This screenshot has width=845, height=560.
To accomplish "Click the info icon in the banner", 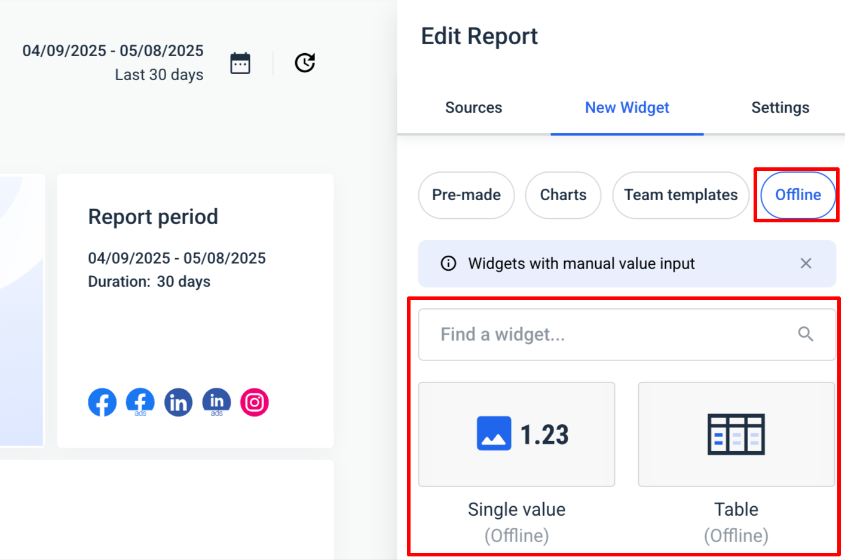I will (448, 263).
